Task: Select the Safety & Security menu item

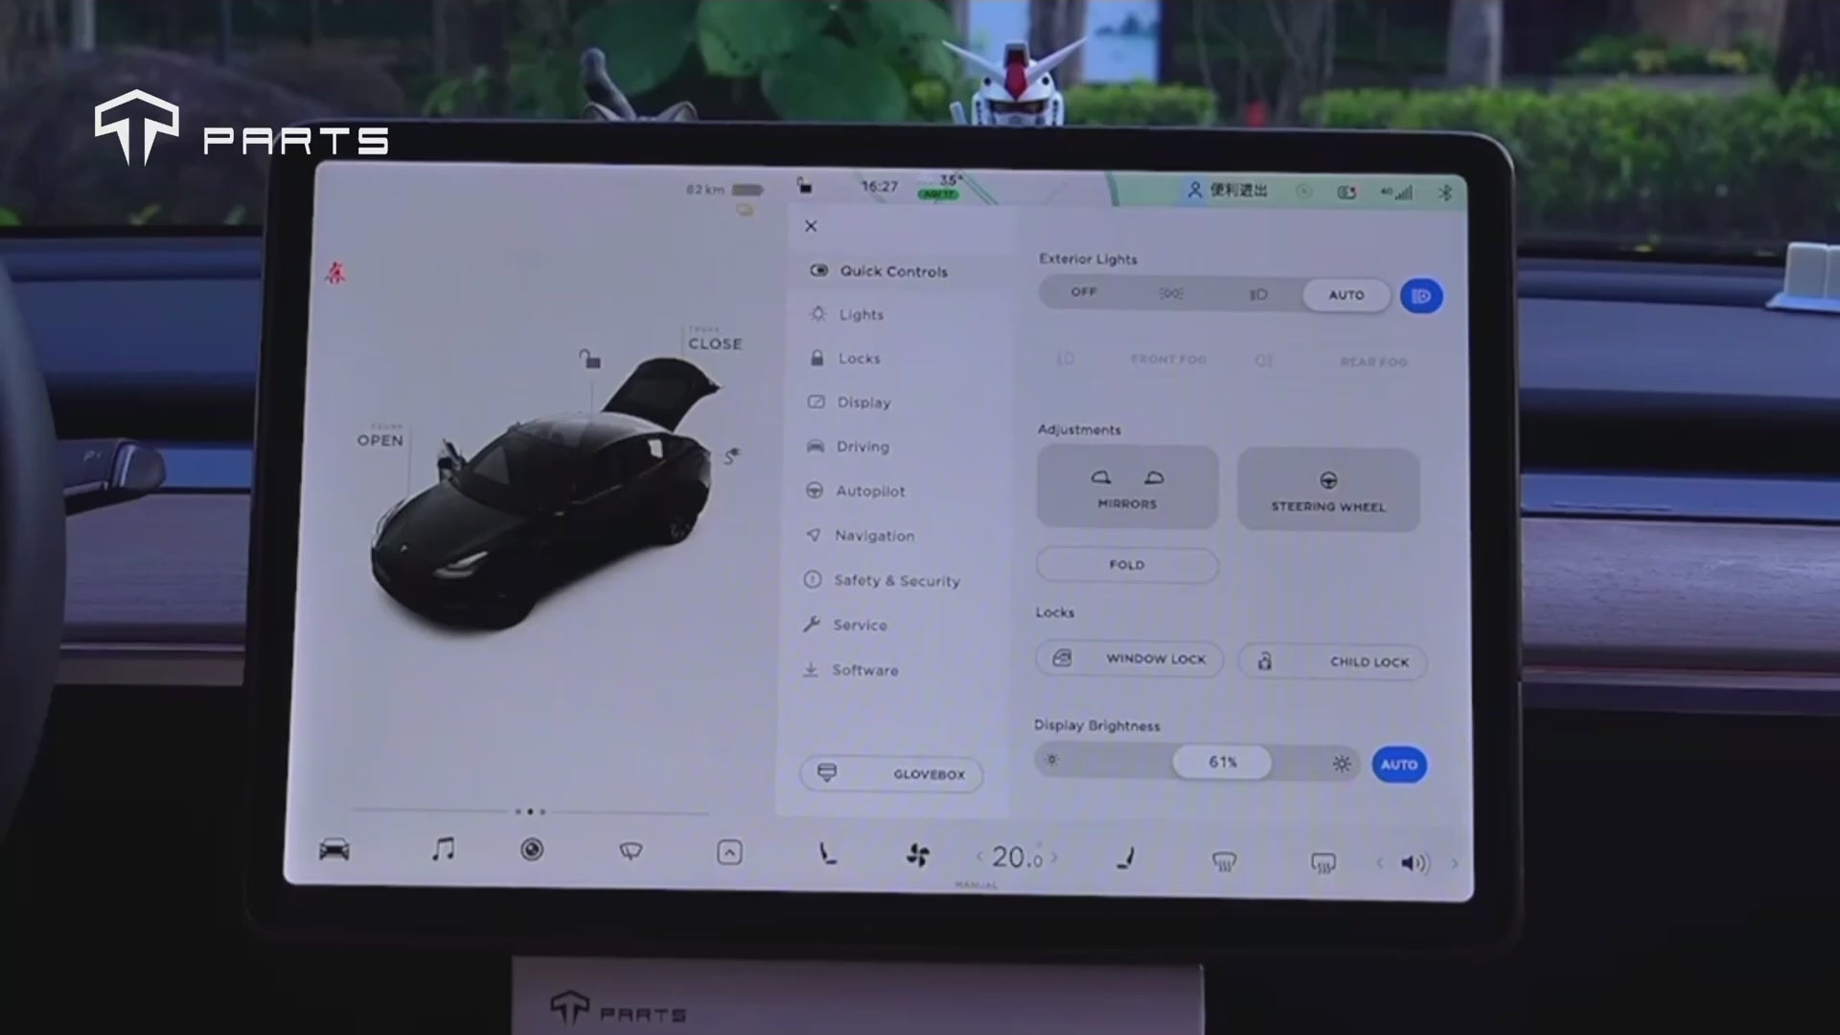Action: click(896, 580)
